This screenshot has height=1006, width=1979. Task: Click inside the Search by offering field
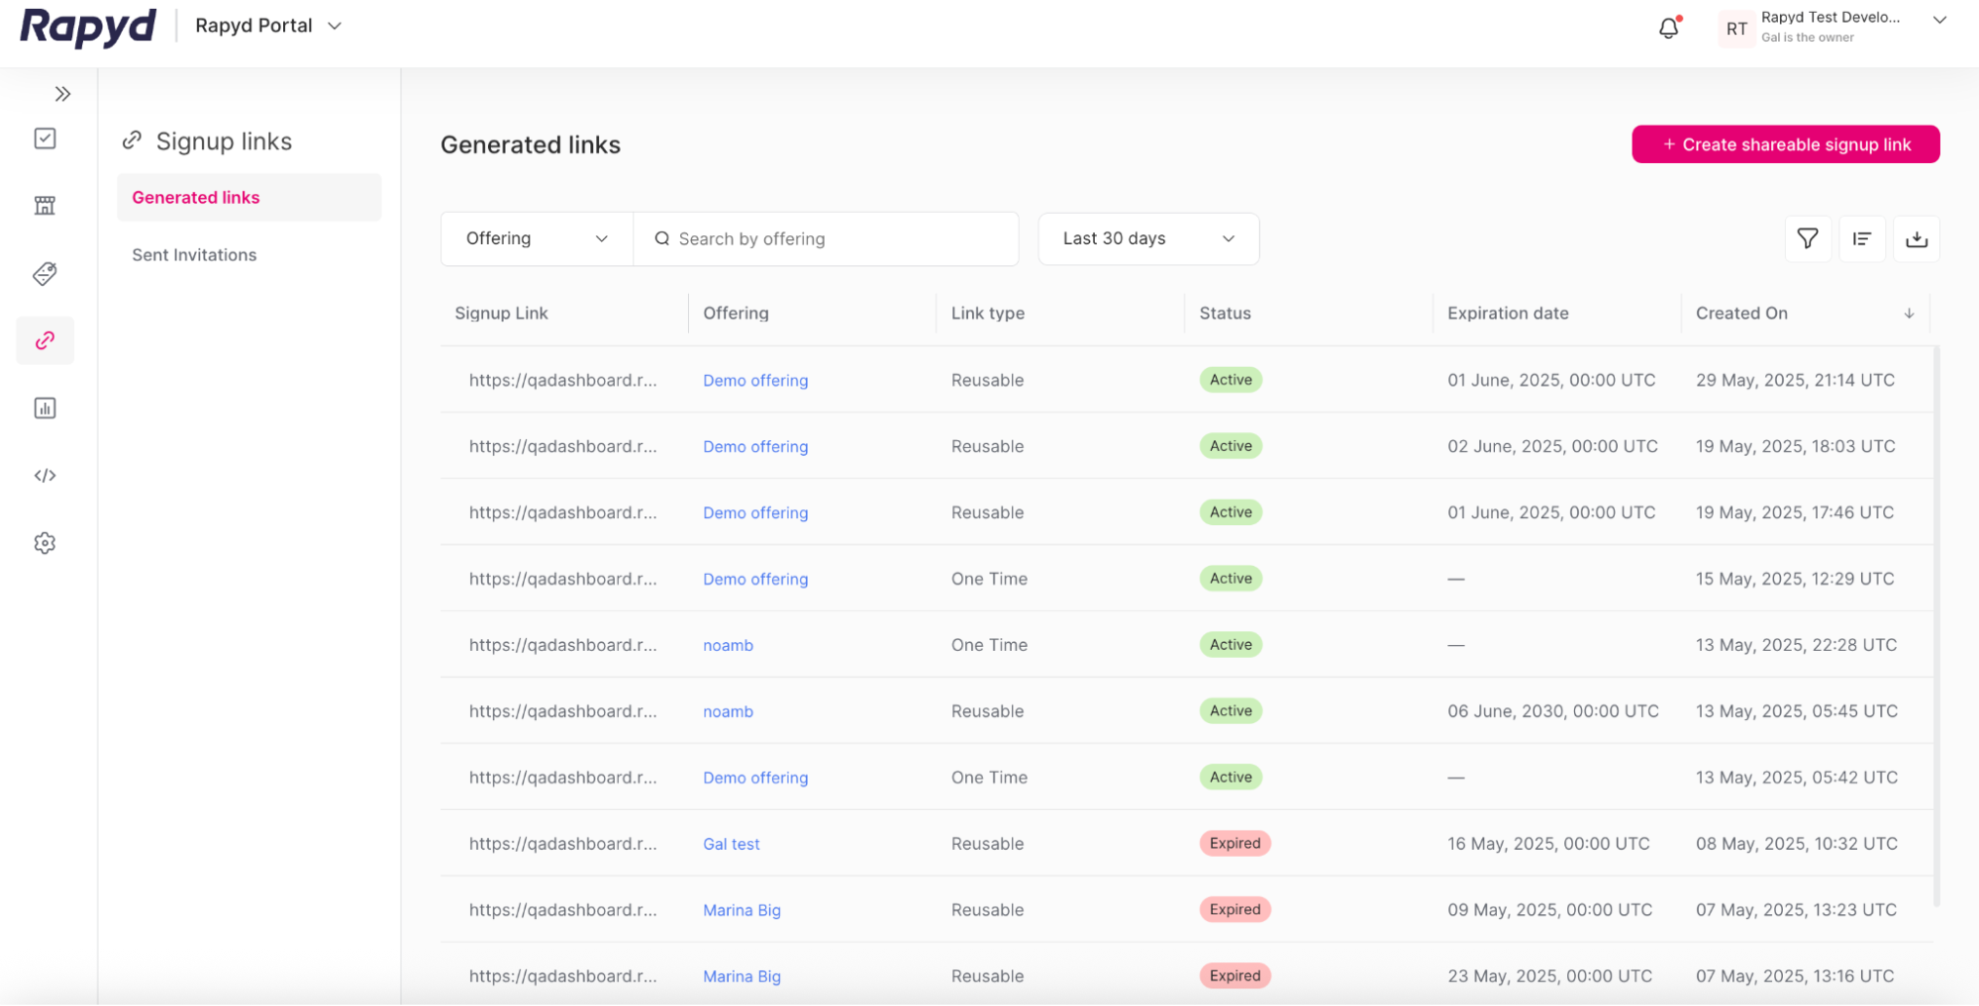click(x=827, y=238)
